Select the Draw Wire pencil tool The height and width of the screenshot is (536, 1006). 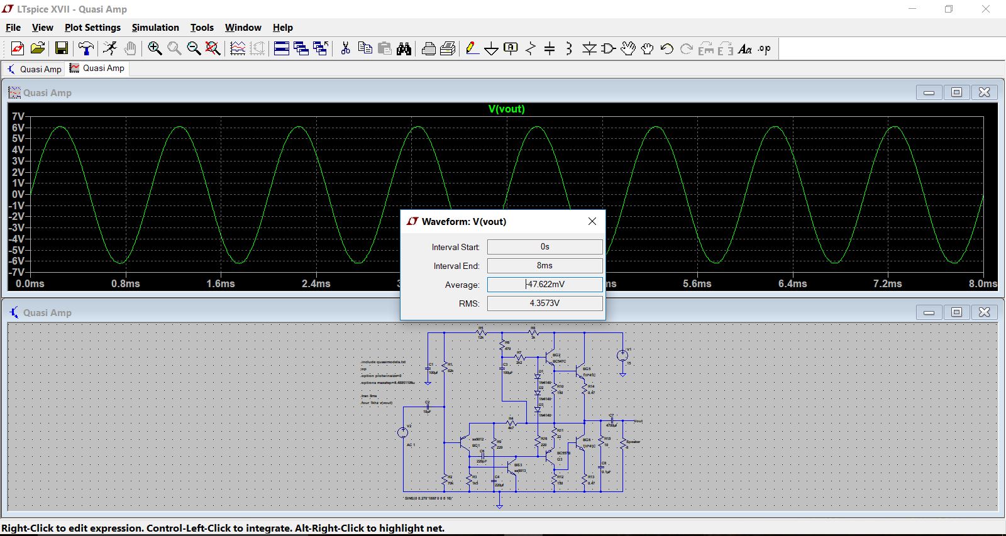472,48
